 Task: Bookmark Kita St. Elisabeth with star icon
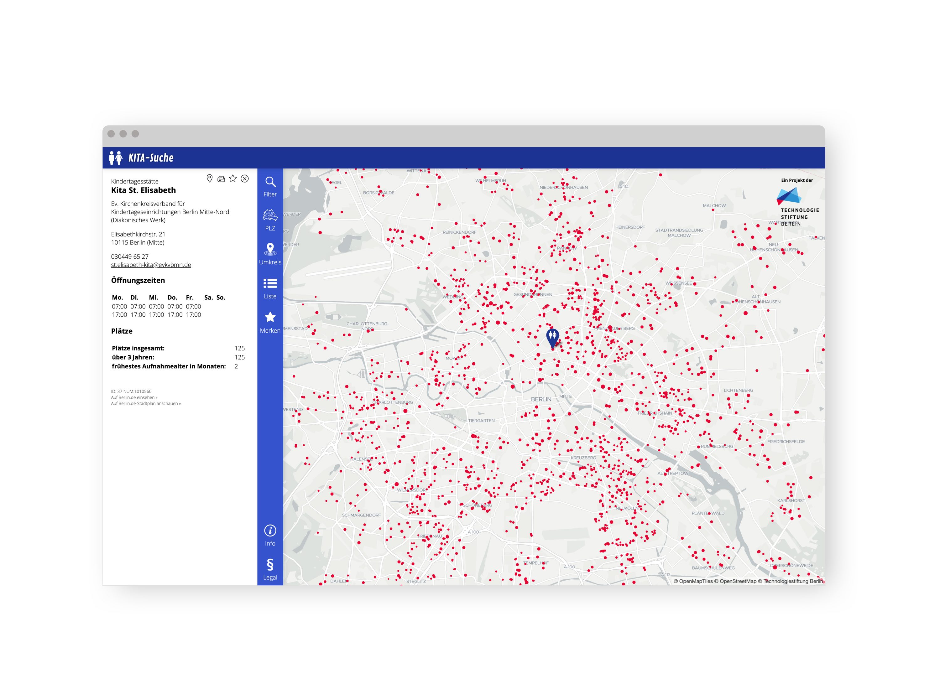pos(233,179)
